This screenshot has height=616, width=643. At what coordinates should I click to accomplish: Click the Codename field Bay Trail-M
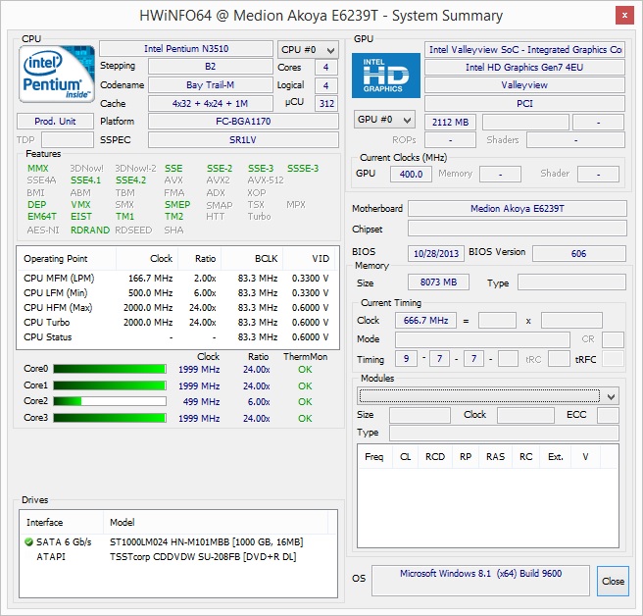click(x=210, y=85)
